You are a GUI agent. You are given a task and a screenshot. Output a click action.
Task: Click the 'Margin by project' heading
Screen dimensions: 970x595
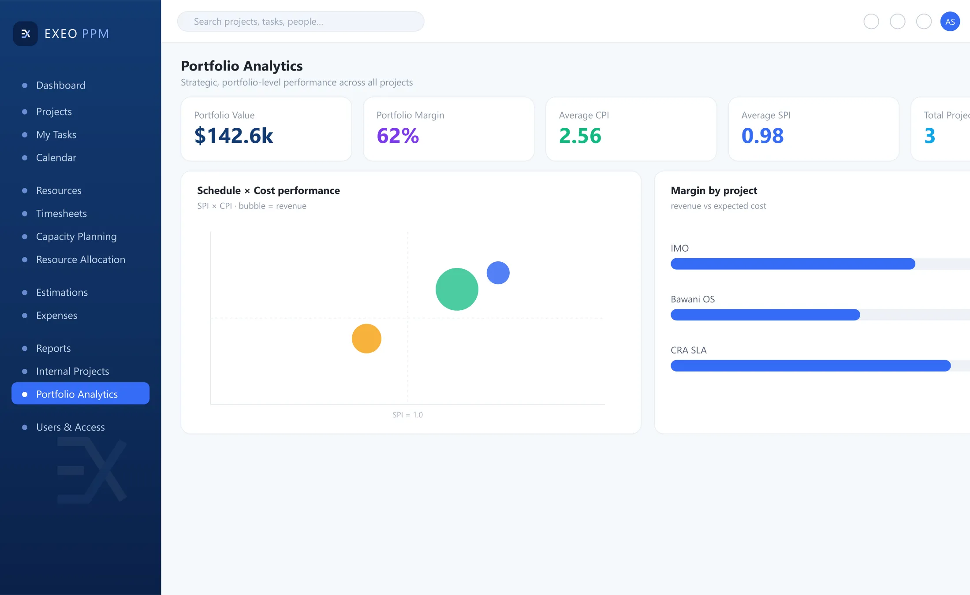714,190
